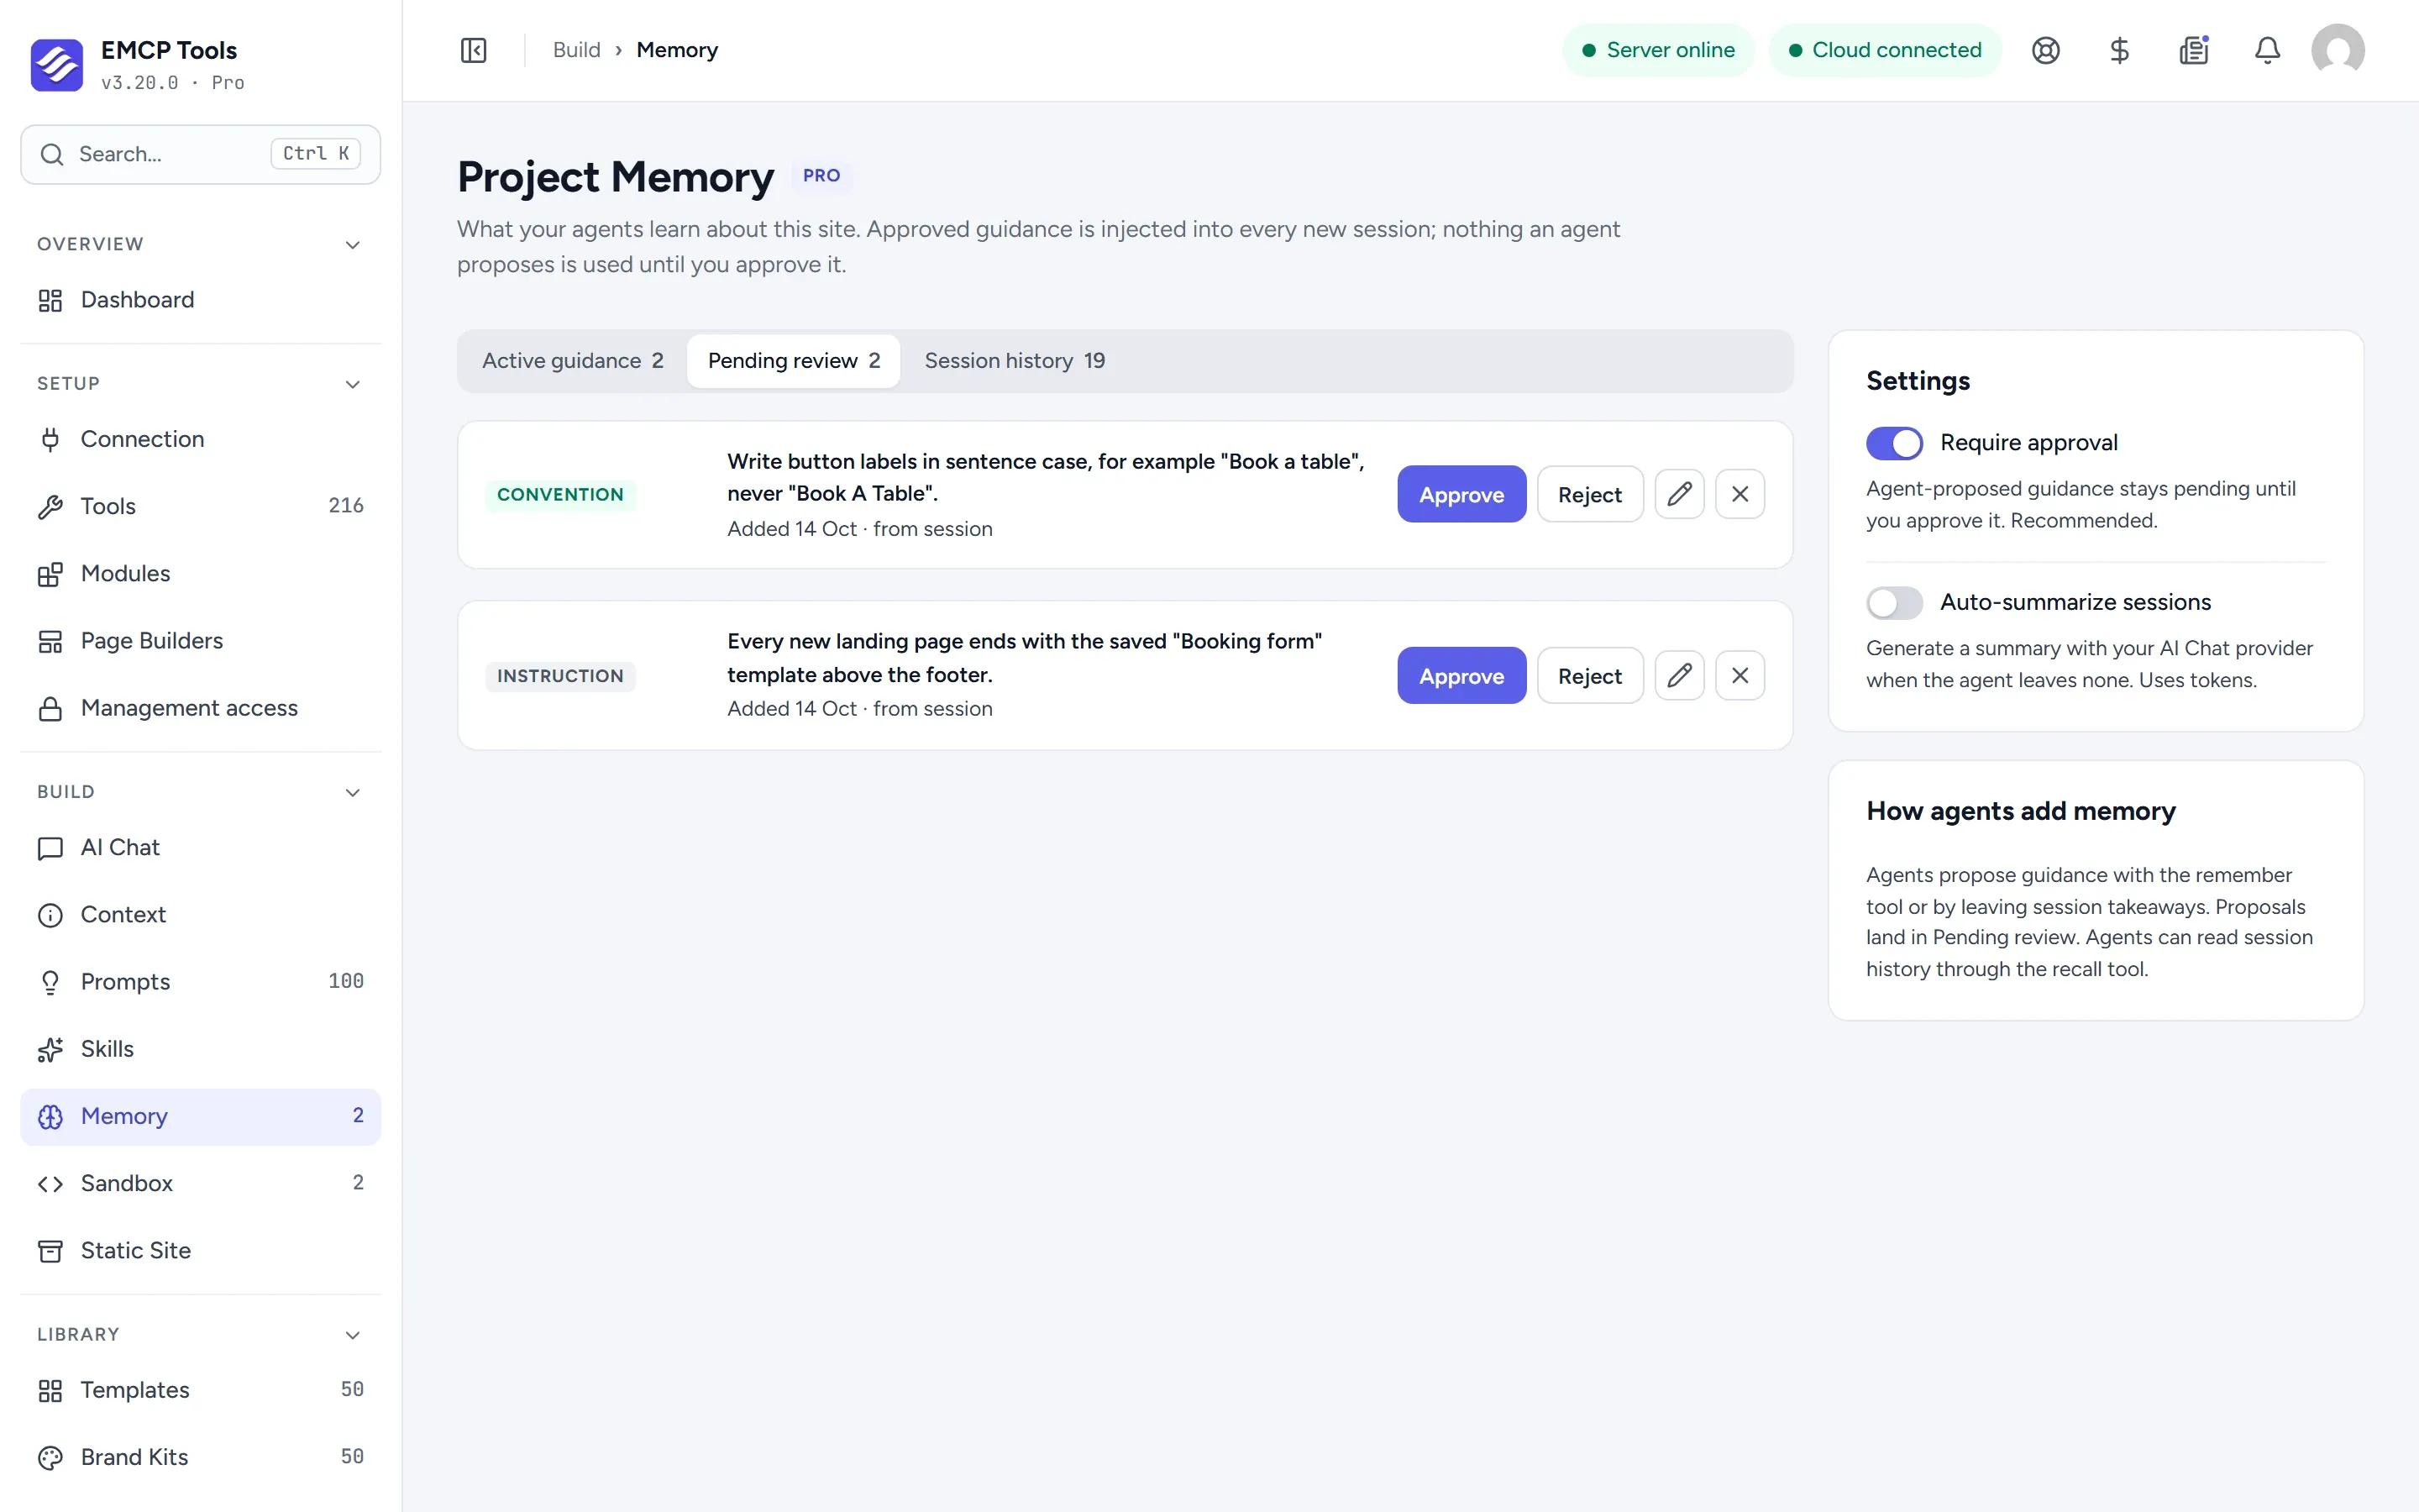The image size is (2419, 1512).
Task: Dismiss the Convention proposal with X icon
Action: [1740, 494]
